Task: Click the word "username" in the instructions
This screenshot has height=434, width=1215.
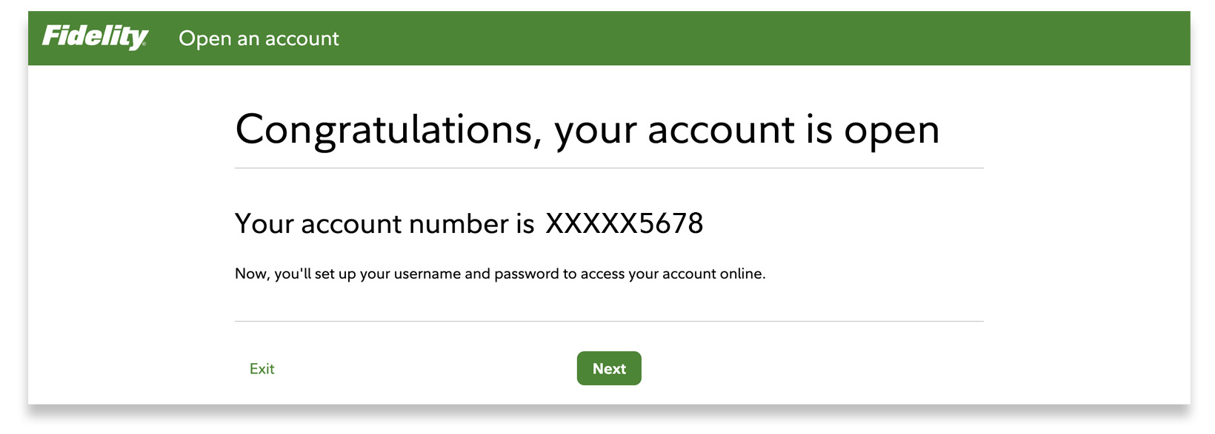Action: 427,274
